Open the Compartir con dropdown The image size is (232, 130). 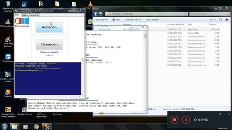(x=133, y=19)
